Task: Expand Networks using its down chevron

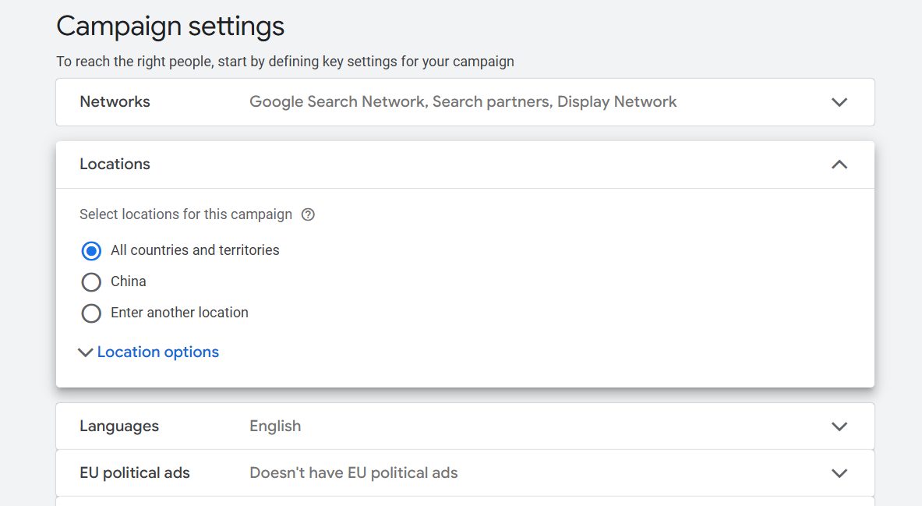Action: click(839, 102)
